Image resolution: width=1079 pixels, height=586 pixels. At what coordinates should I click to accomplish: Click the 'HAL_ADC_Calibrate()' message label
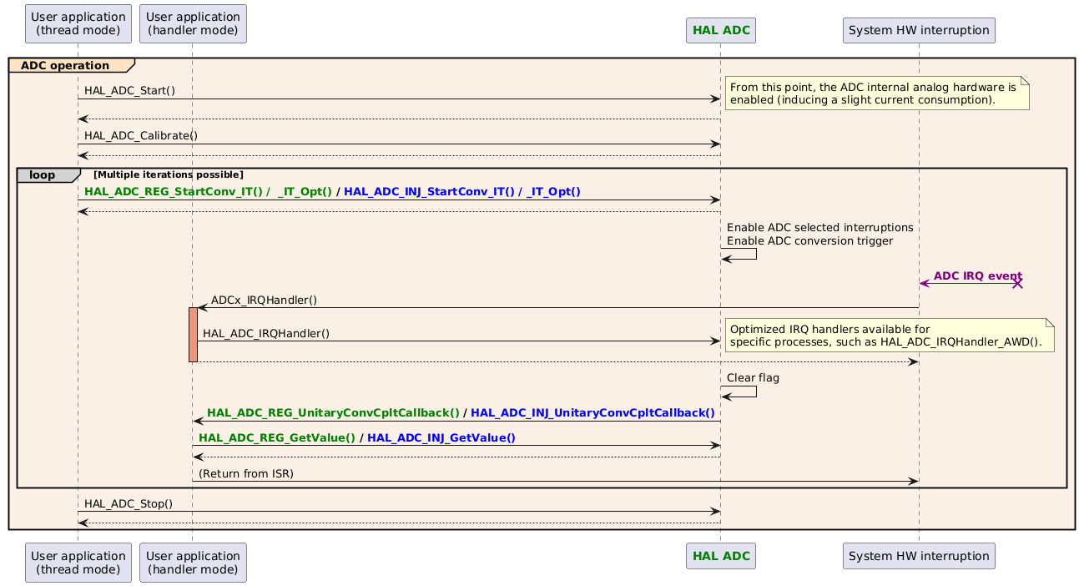[141, 135]
